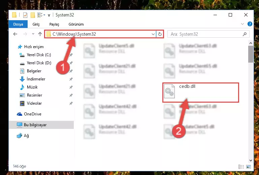Expand the ribbon with the chevron
The image size is (259, 175).
[242, 24]
